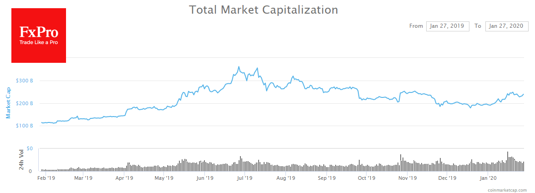Click the "Trade Like a Pro" tagline
This screenshot has width=535, height=193.
38,42
